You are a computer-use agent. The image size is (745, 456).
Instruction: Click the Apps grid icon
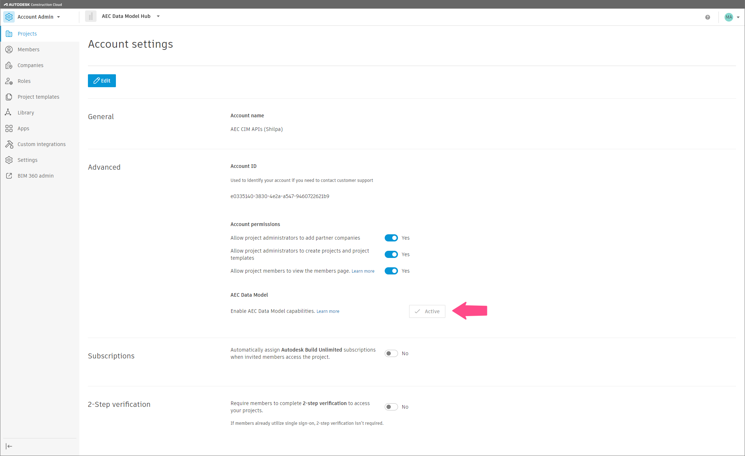9,128
